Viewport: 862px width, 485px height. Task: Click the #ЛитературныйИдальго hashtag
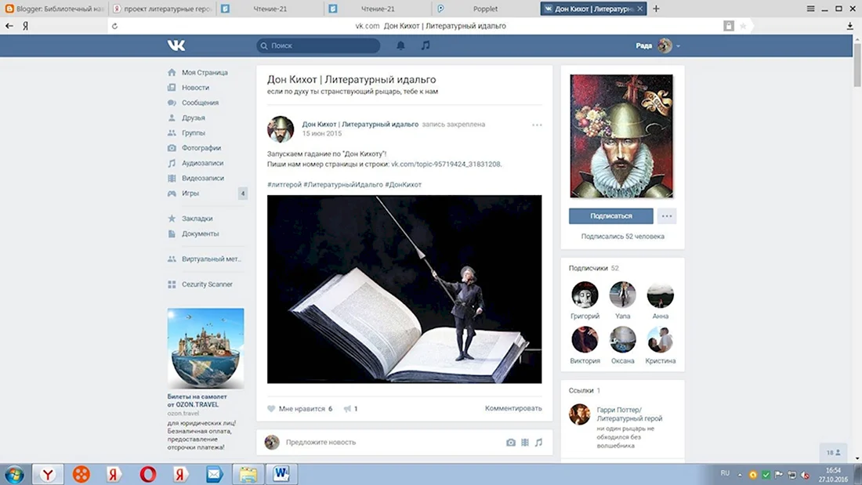[343, 185]
